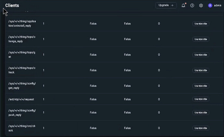Viewport: 224px width, 137px height.
Task: Unsubscribe from topo/change_reply topic
Action: coord(201,39)
